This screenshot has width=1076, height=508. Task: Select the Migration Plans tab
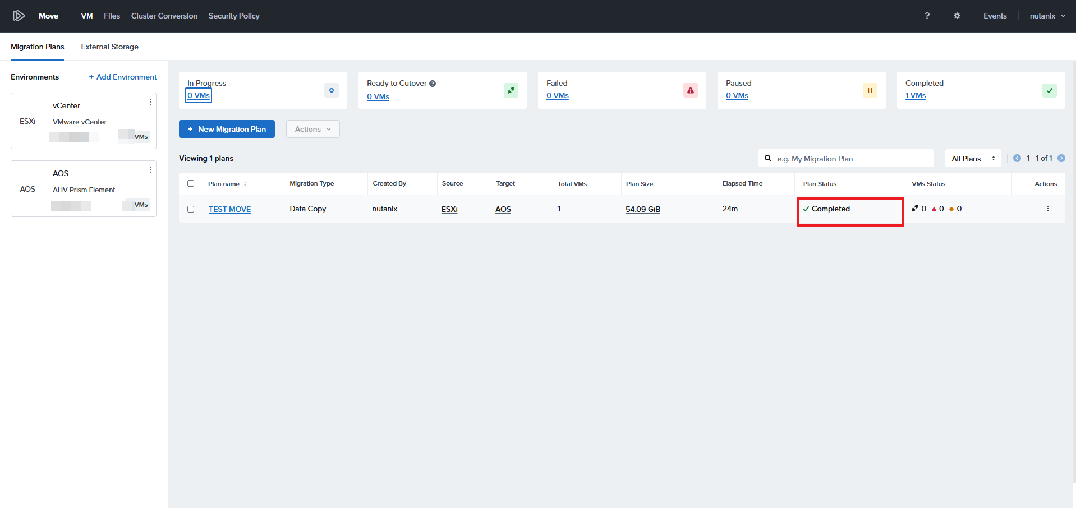(38, 47)
